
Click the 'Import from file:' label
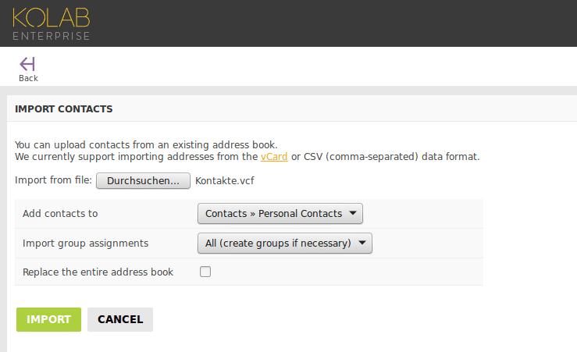pos(53,180)
